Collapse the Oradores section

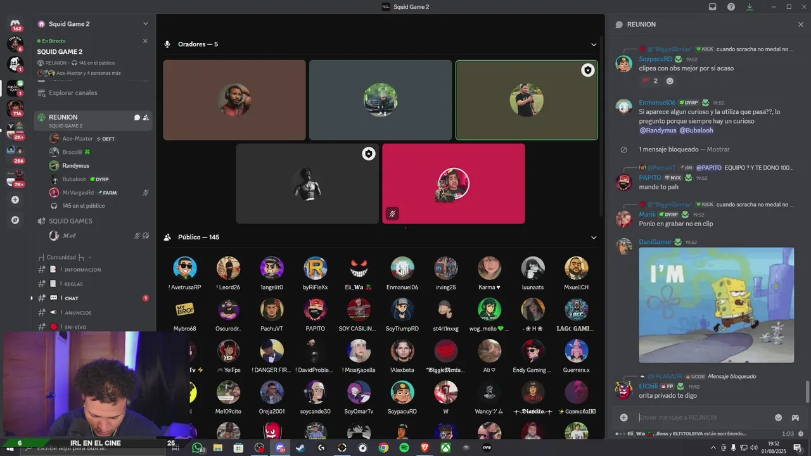tap(594, 44)
